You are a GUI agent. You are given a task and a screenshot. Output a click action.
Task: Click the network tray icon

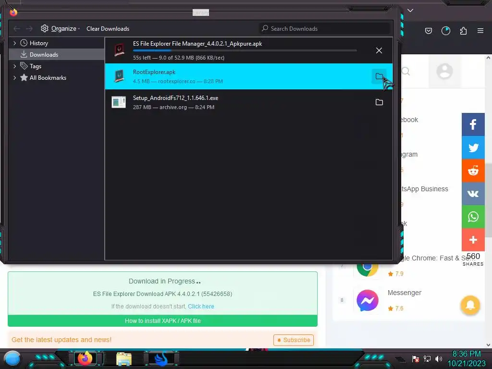coord(427,359)
